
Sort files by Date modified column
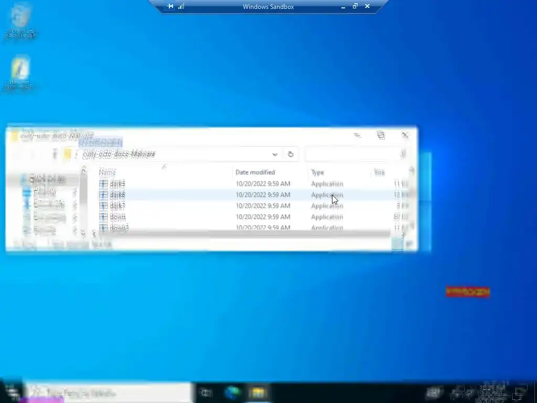255,172
